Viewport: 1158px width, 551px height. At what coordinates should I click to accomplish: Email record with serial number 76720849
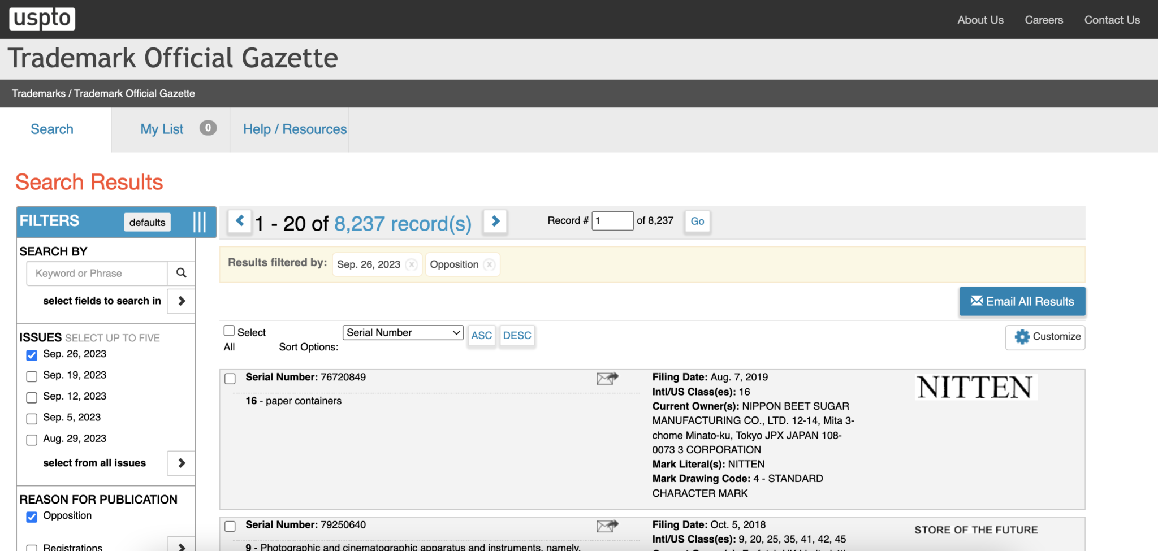pos(607,378)
